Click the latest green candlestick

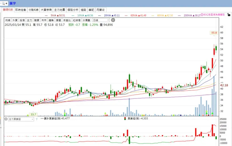click(x=216, y=48)
